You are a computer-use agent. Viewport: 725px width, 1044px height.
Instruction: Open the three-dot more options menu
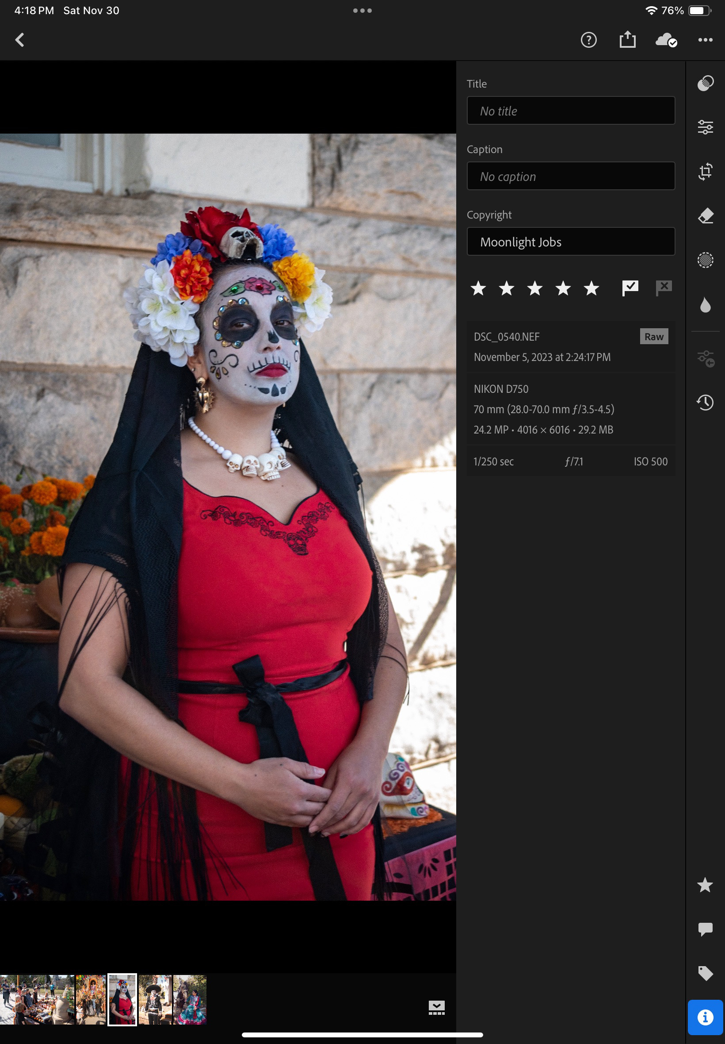click(x=705, y=40)
